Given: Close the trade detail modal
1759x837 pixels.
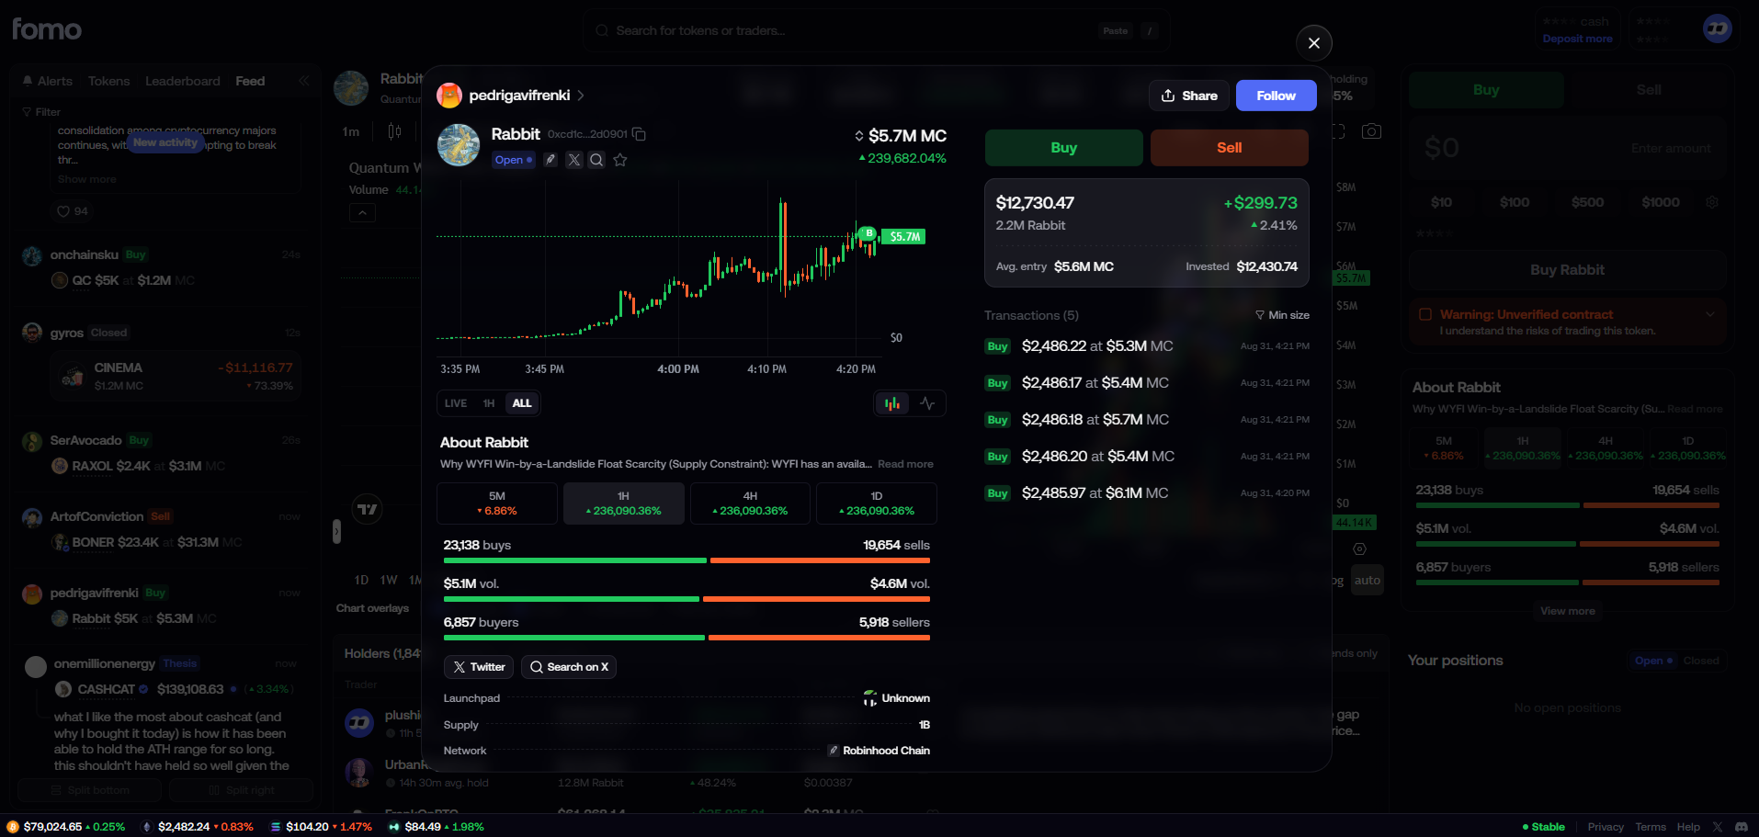Looking at the screenshot, I should click(1313, 43).
